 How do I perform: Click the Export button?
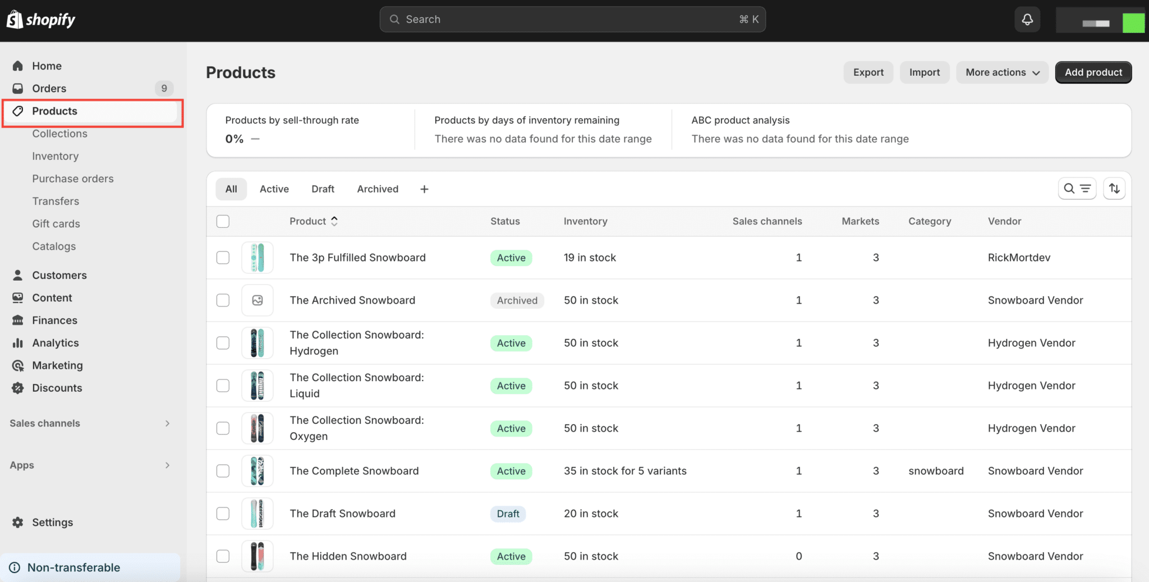pyautogui.click(x=868, y=72)
